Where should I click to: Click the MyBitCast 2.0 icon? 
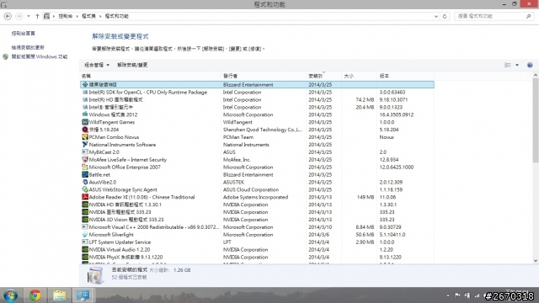click(85, 151)
